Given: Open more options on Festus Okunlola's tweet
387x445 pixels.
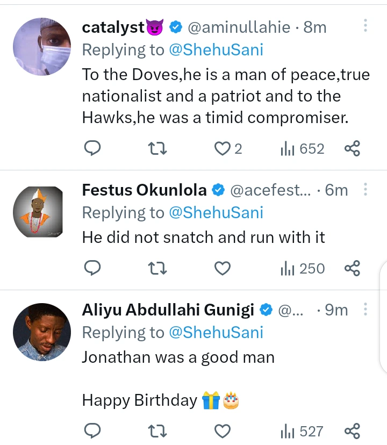Looking at the screenshot, I should 365,189.
